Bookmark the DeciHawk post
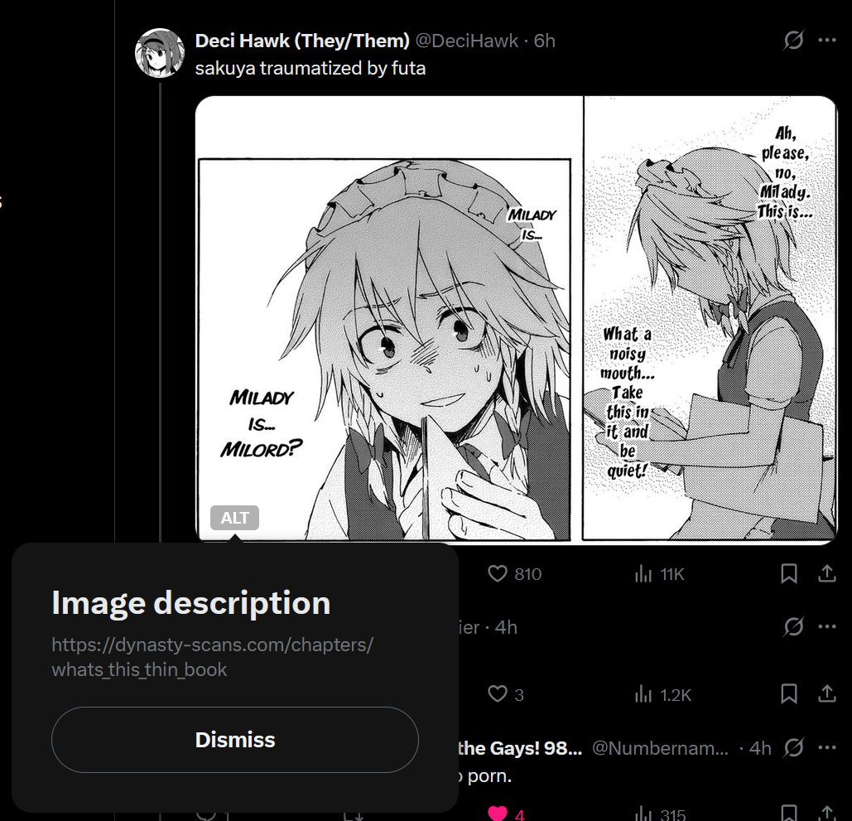 (x=788, y=573)
